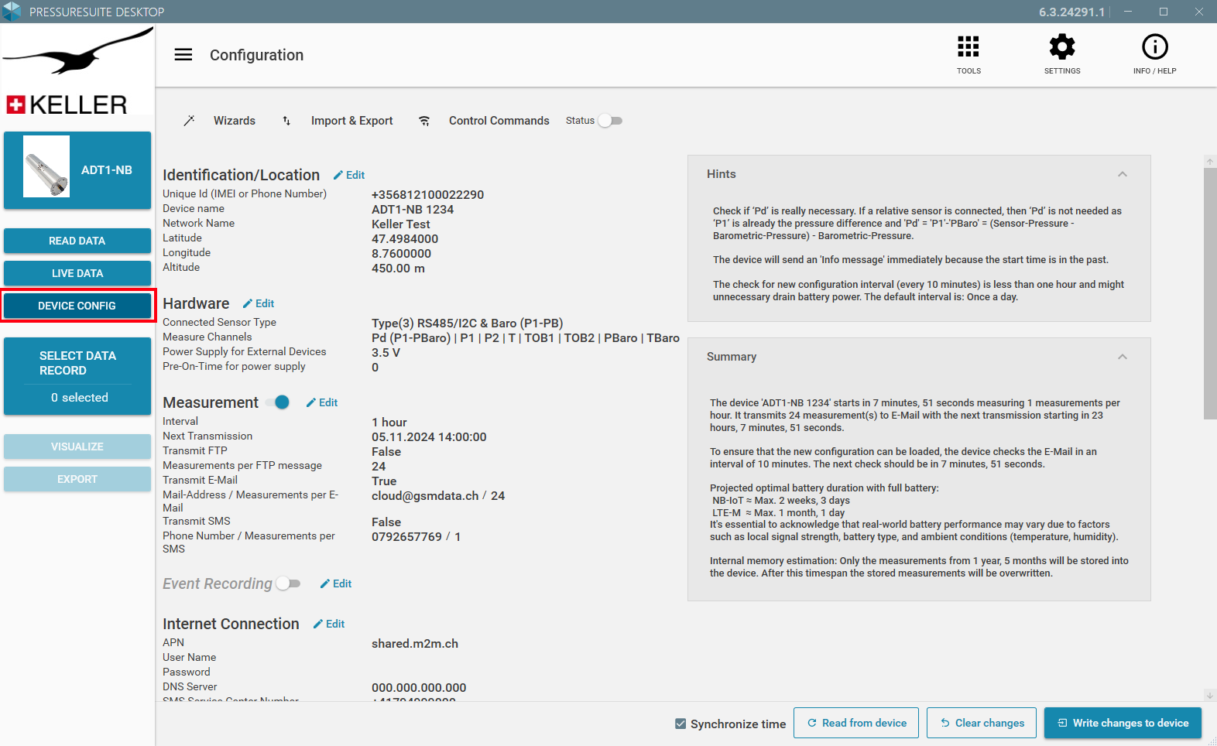1217x746 pixels.
Task: Click the Configuration page title
Action: tap(256, 55)
